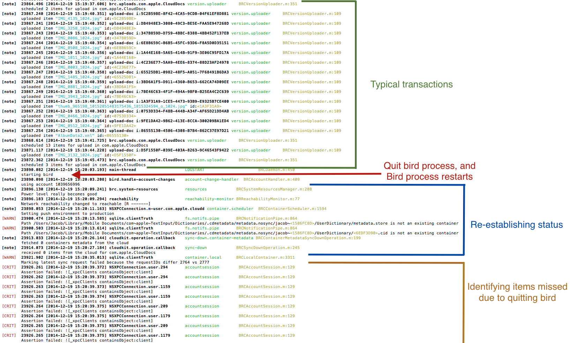Click the long "thumb_965198" jpg file name

(x=121, y=107)
